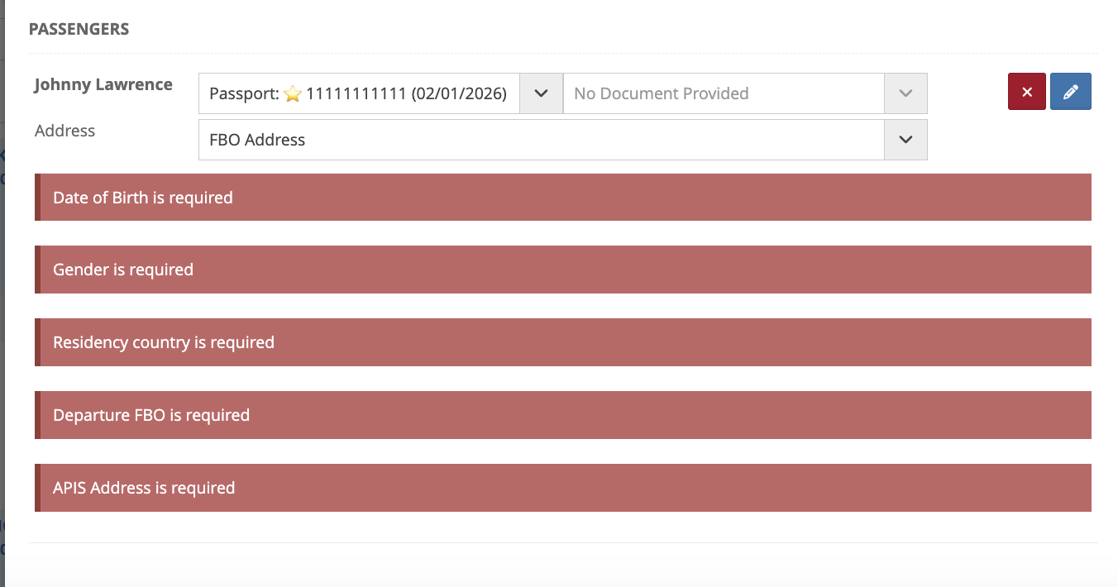Click the PASSENGERS section heading
This screenshot has width=1118, height=587.
click(x=79, y=29)
